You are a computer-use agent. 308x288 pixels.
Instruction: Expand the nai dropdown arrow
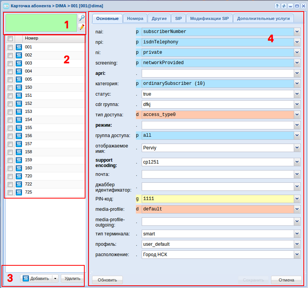click(x=297, y=32)
